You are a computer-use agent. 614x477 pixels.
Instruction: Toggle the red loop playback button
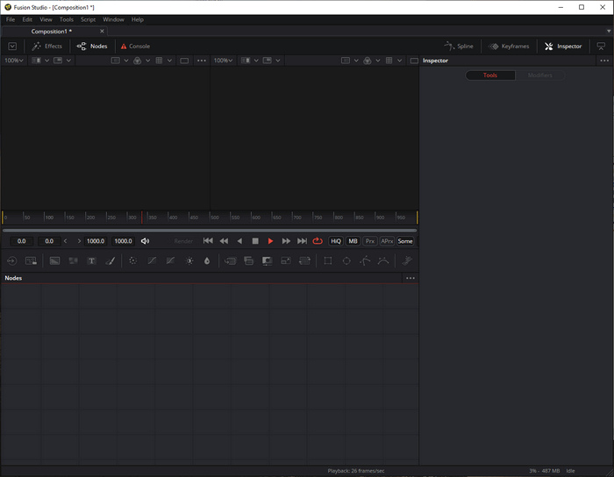point(318,241)
